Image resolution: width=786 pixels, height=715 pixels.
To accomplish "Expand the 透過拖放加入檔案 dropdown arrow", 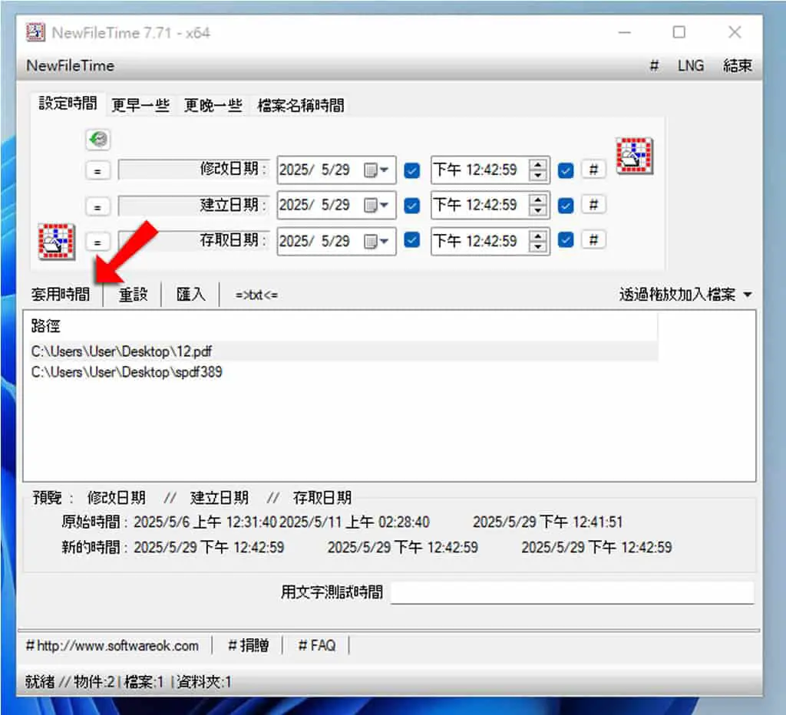I will coord(748,295).
